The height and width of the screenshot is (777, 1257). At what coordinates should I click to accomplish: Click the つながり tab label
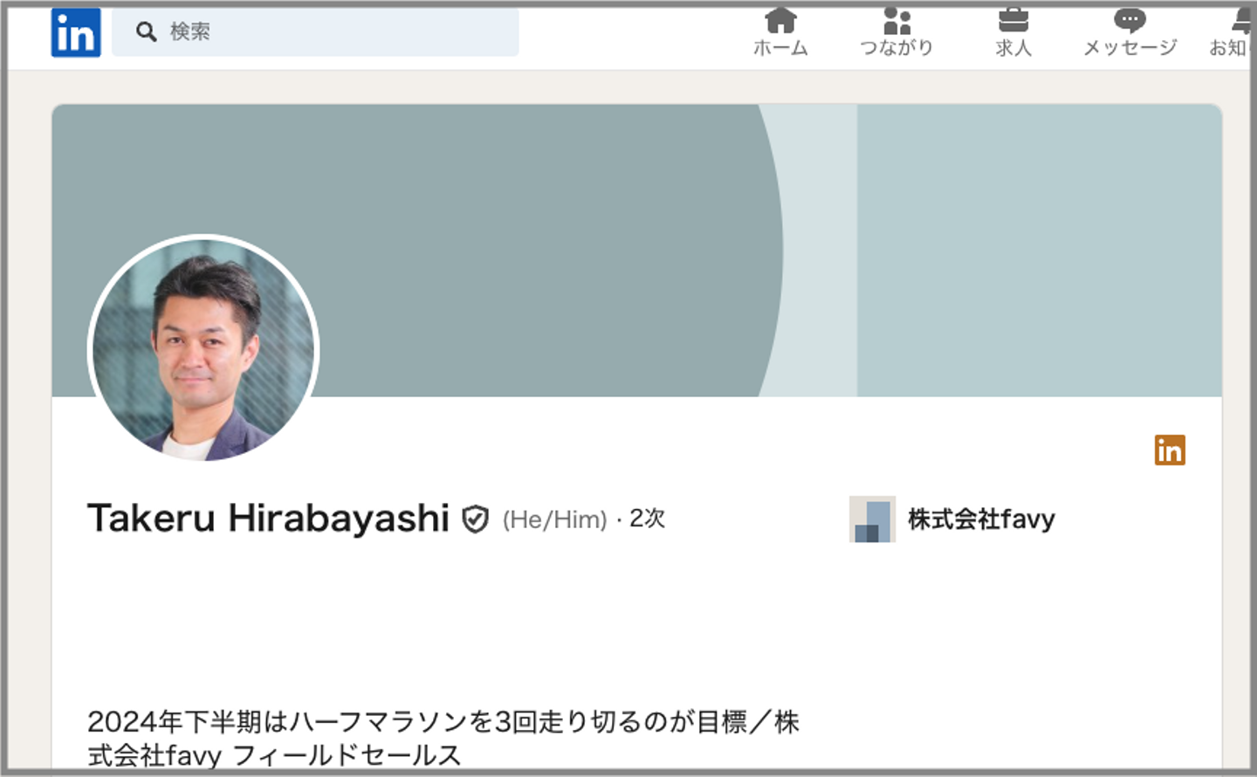[896, 48]
